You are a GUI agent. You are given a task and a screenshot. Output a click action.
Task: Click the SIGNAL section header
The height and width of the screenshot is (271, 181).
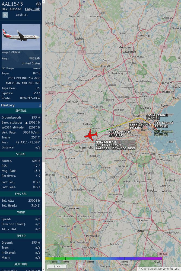point(21,154)
